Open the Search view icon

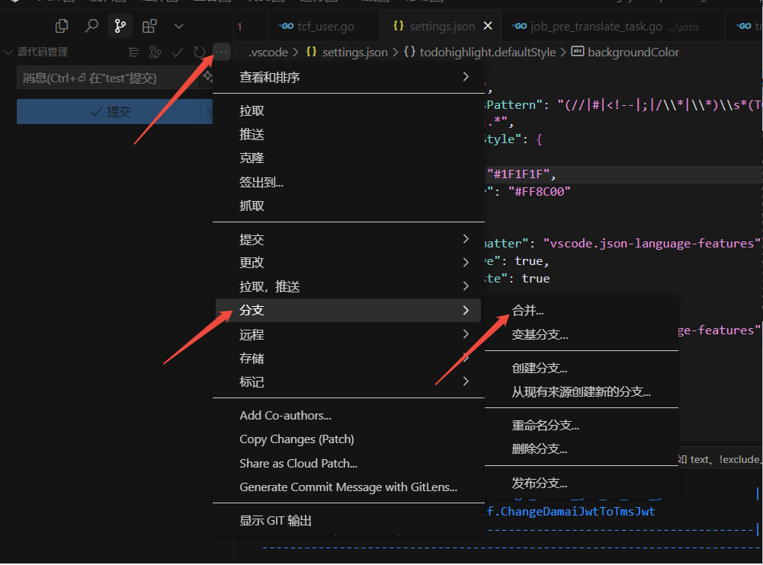pos(91,26)
